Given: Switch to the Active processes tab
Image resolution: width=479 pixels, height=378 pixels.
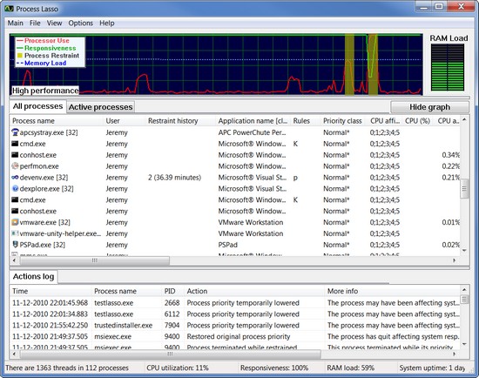Looking at the screenshot, I should tap(100, 107).
